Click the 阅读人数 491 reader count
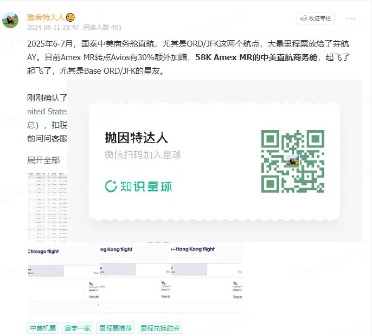 [102, 28]
